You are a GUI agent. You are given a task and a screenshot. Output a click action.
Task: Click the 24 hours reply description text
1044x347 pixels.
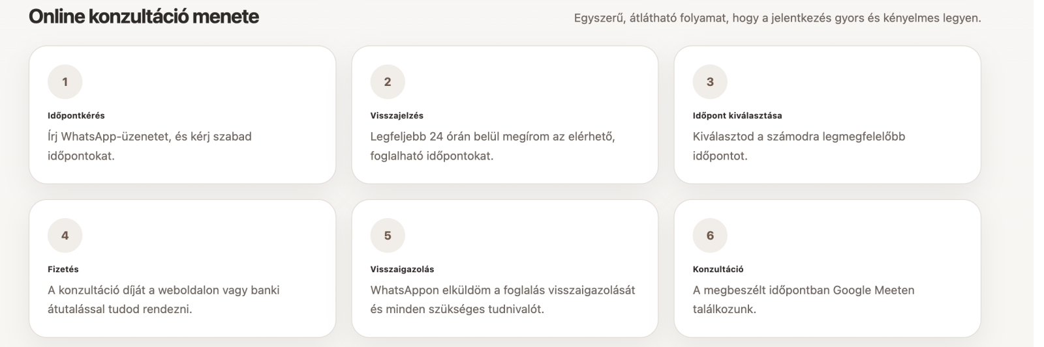click(493, 146)
